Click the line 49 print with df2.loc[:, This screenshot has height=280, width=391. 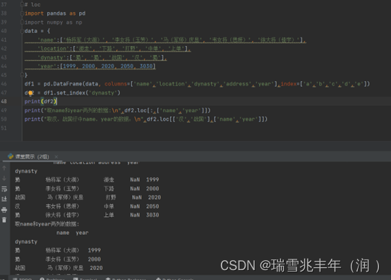pos(117,110)
